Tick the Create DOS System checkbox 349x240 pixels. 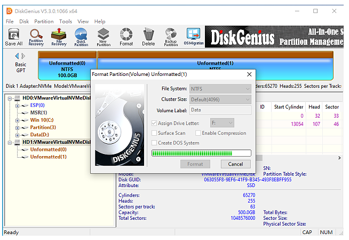tap(154, 143)
